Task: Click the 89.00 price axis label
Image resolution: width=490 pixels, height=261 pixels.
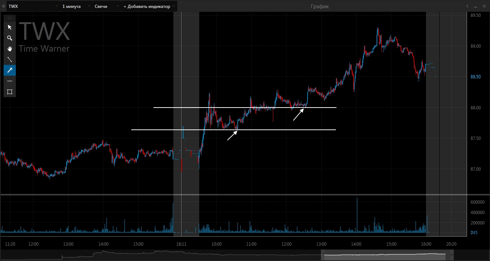Action: pyautogui.click(x=476, y=46)
